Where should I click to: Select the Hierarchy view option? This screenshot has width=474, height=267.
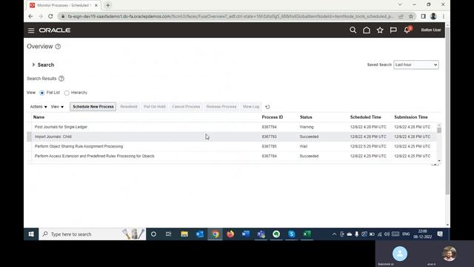pyautogui.click(x=67, y=93)
